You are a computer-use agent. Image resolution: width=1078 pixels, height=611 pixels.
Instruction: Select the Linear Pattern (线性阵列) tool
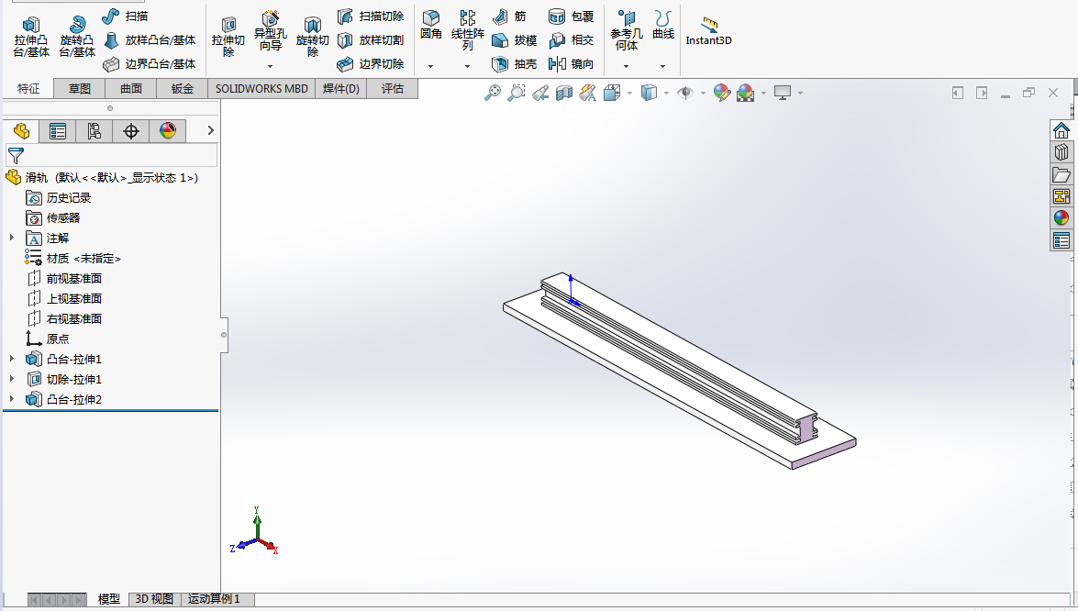[x=468, y=30]
